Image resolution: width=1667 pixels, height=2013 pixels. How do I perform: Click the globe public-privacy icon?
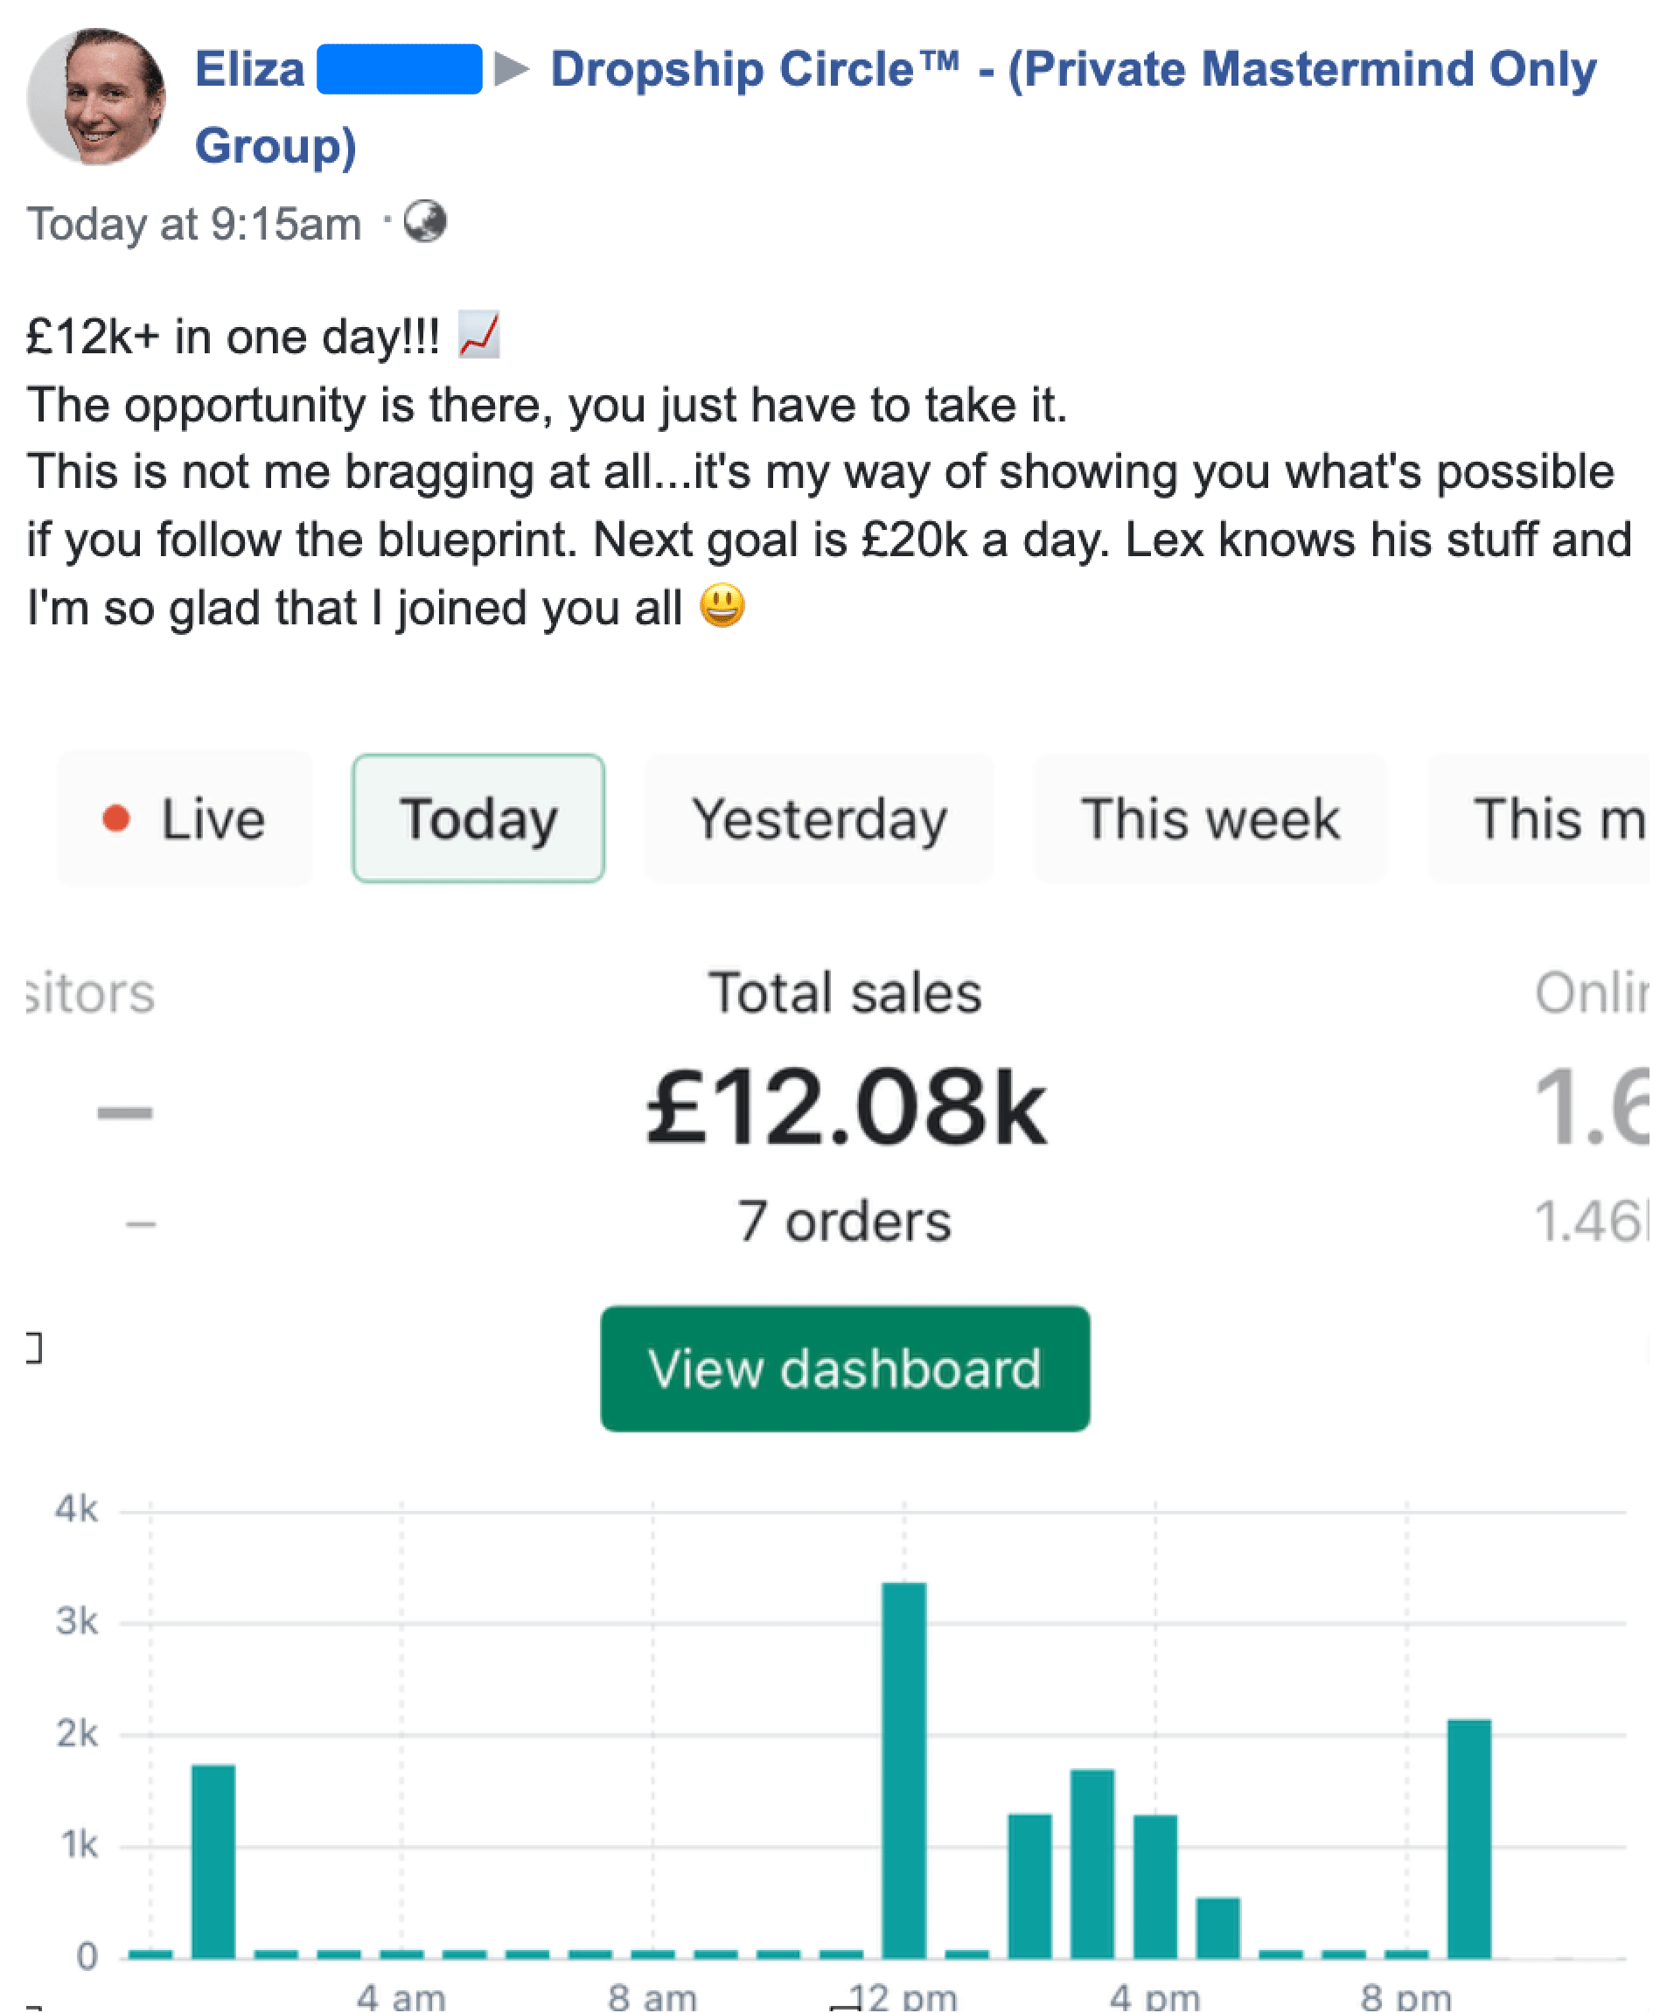(x=425, y=222)
